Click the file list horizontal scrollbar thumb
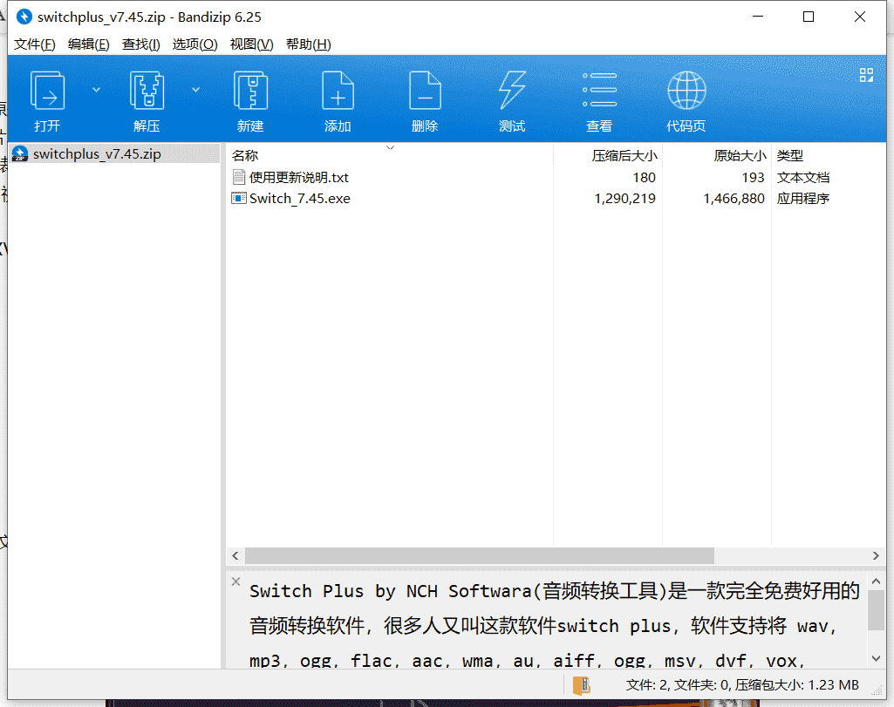 coord(480,555)
